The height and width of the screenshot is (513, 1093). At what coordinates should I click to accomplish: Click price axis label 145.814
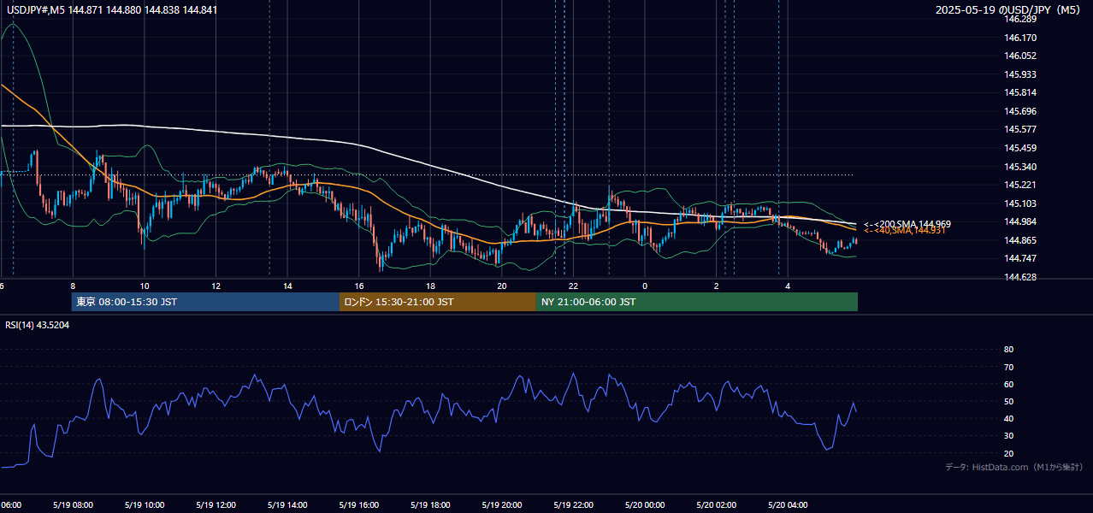[1021, 92]
